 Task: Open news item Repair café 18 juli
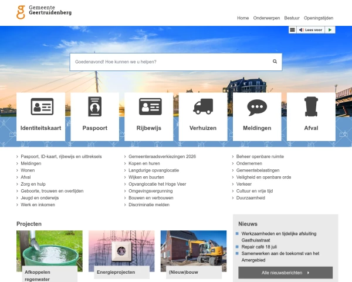point(259,247)
